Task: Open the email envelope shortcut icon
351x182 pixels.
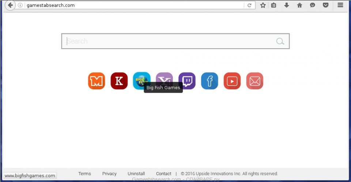Action: coord(255,81)
